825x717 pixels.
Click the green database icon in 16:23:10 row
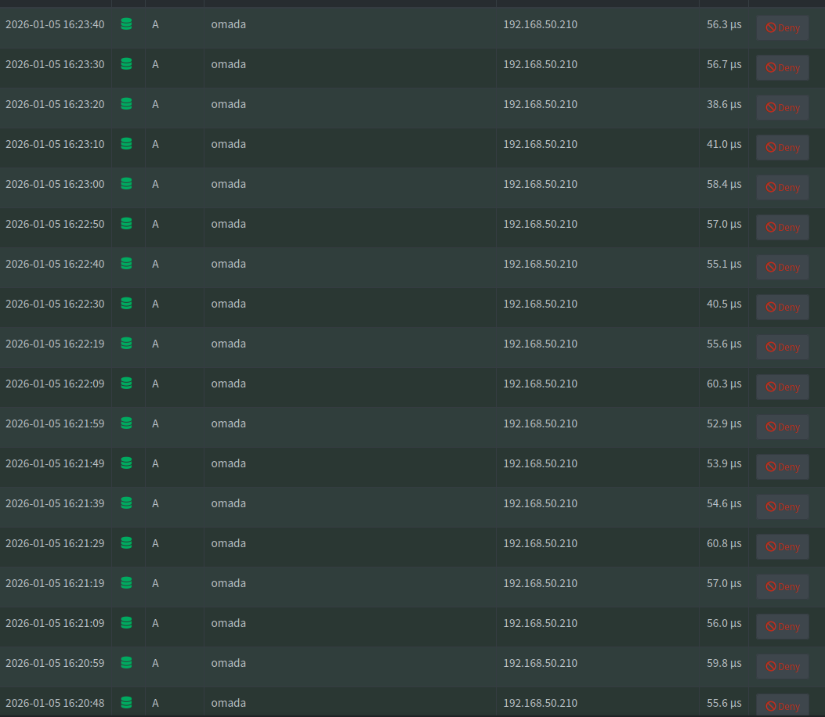pos(126,144)
